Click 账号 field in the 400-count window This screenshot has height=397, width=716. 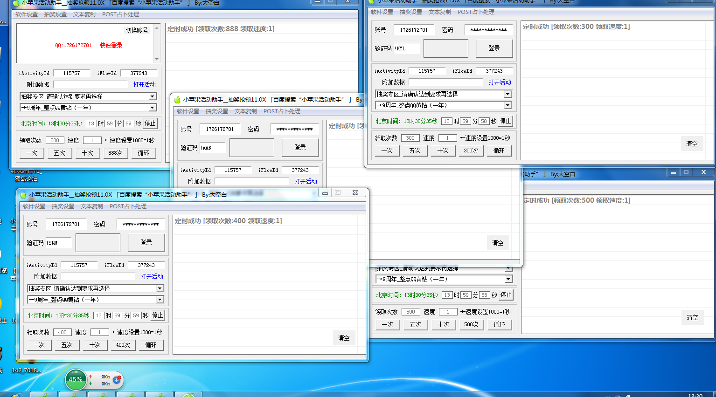pos(66,224)
